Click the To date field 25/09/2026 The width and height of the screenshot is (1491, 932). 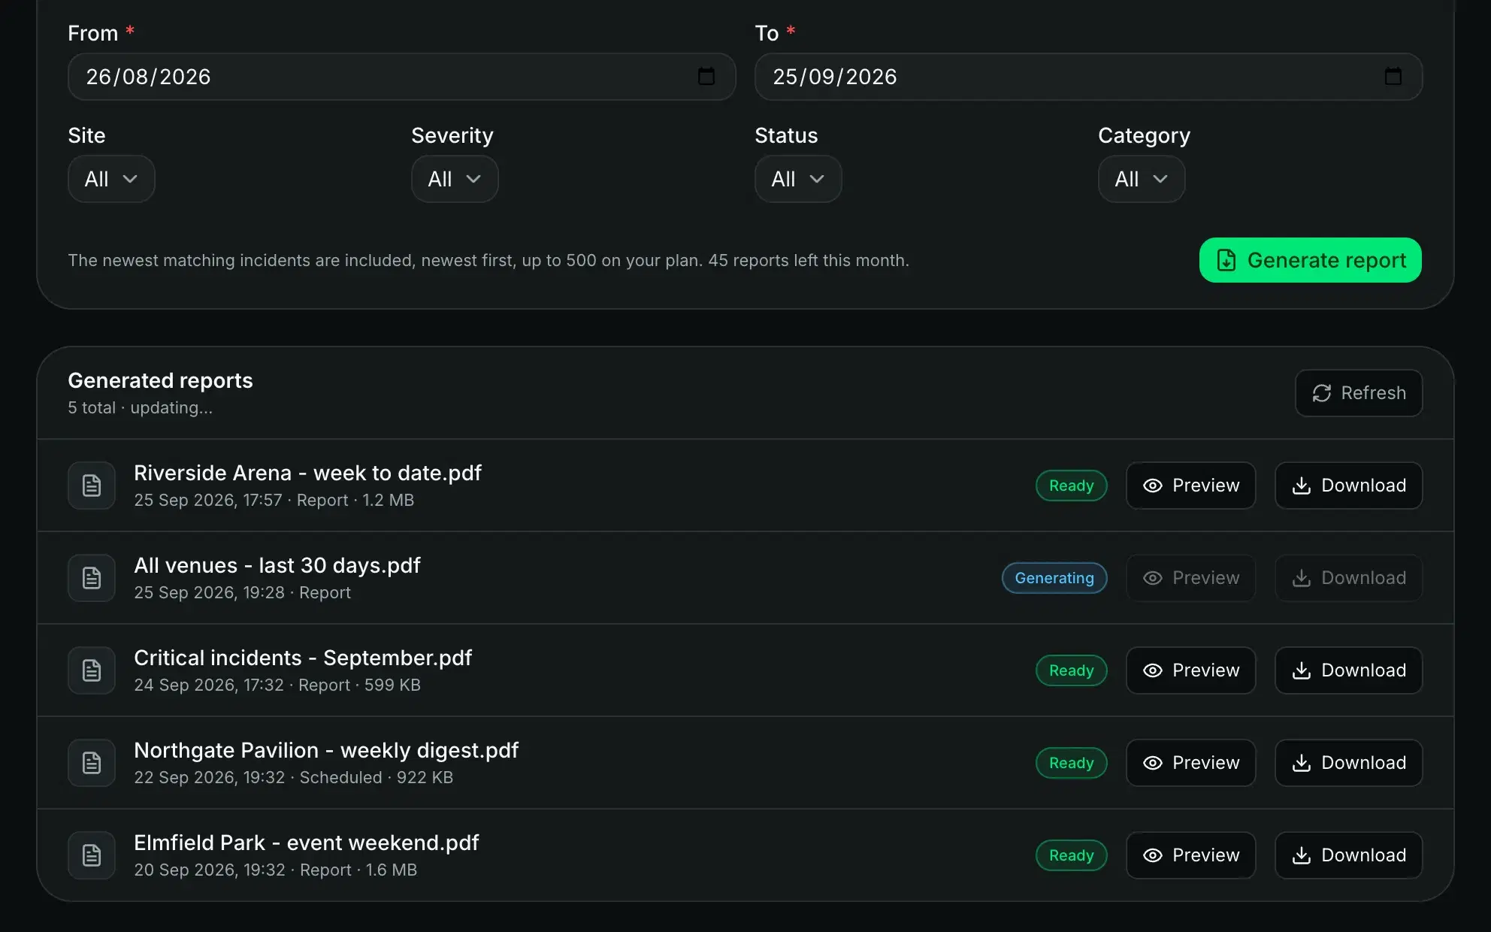coord(1088,77)
